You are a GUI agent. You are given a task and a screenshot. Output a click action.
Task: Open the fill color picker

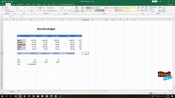(x=28, y=11)
